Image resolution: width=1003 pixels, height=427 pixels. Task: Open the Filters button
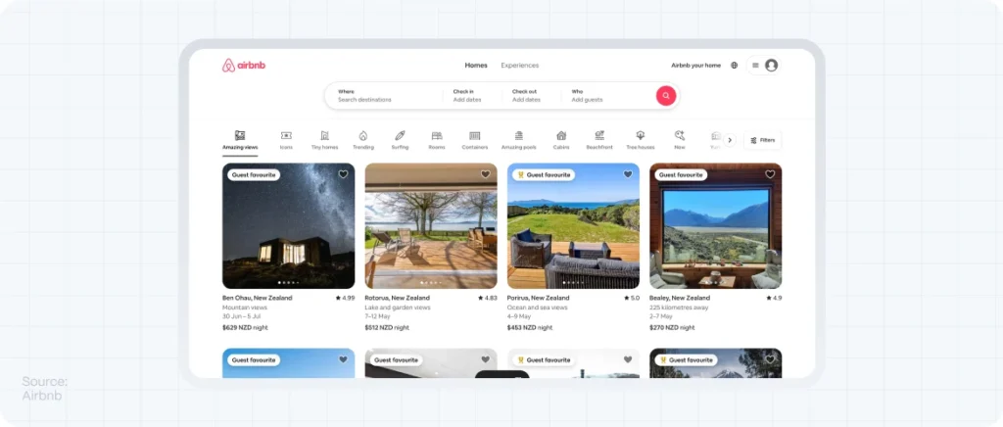click(x=762, y=140)
